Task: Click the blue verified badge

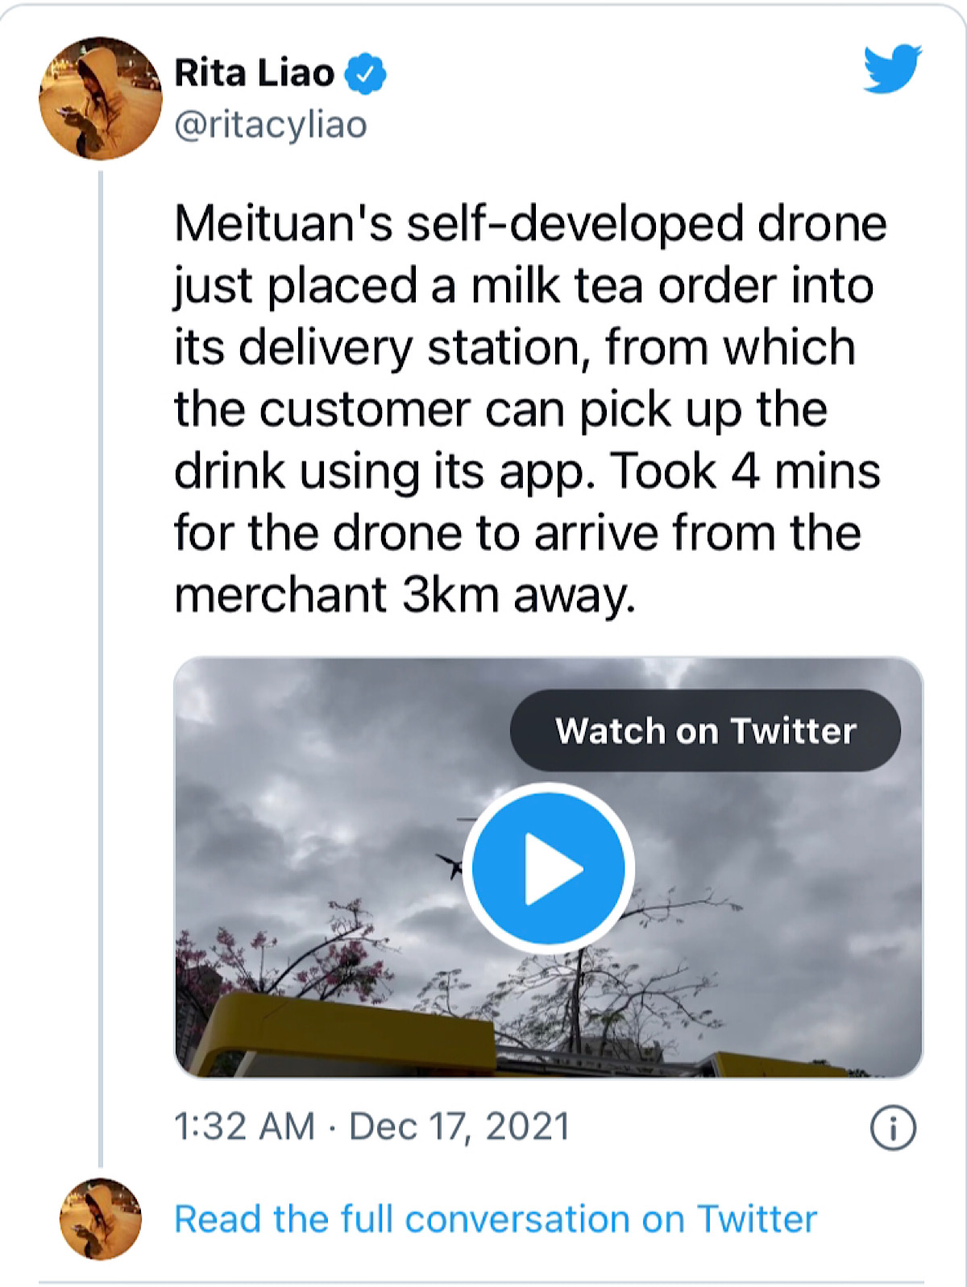Action: coord(365,74)
